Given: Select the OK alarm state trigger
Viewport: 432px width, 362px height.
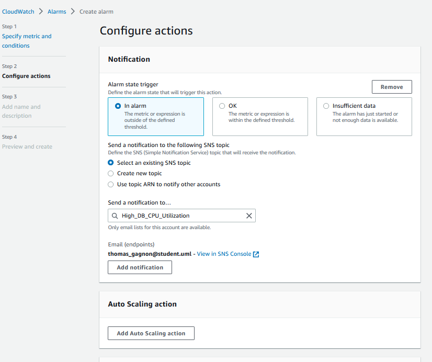Looking at the screenshot, I should (222, 106).
